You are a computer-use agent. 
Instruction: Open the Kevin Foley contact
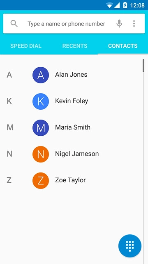[71, 101]
